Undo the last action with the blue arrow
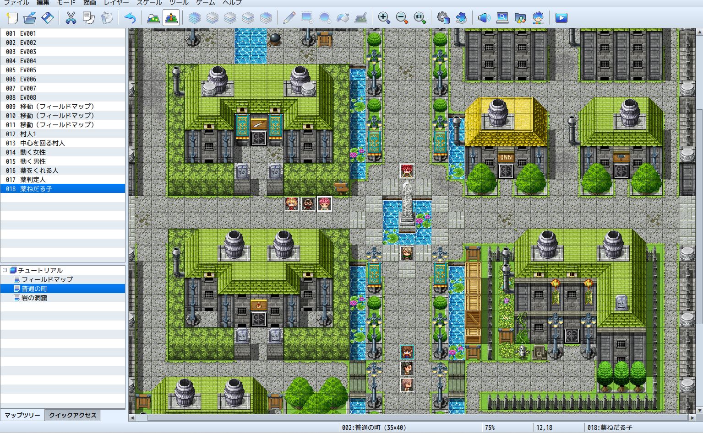Viewport: 703px width, 433px height. pyautogui.click(x=130, y=18)
